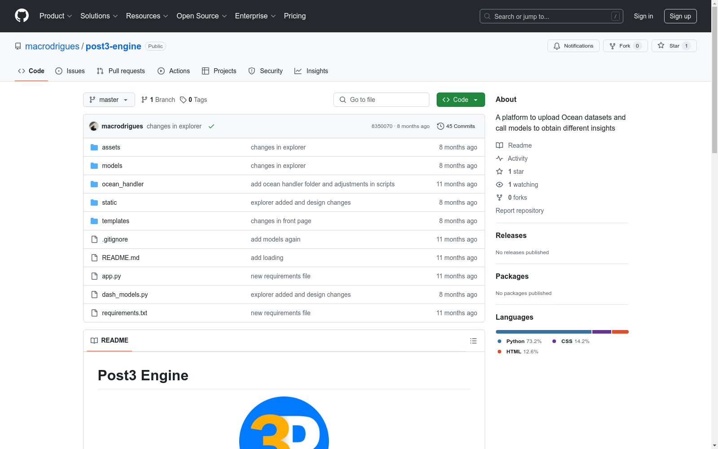Viewport: 718px width, 449px height.
Task: Switch to the Insights tab
Action: click(x=311, y=71)
